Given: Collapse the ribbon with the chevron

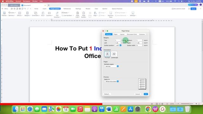Looking at the screenshot, I should [x=200, y=9].
